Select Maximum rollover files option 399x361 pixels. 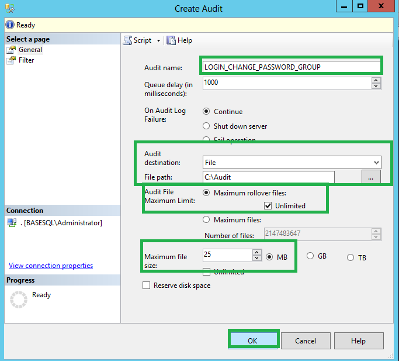(x=206, y=192)
